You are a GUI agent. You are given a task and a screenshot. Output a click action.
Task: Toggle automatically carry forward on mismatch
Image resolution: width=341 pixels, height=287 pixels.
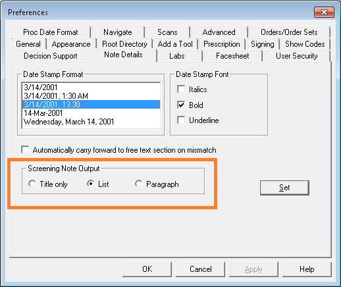25,150
